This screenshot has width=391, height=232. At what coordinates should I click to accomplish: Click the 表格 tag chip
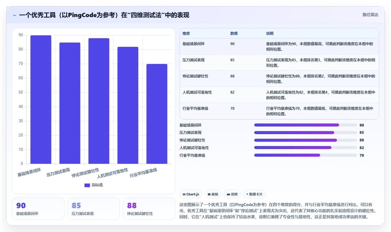pos(213,194)
